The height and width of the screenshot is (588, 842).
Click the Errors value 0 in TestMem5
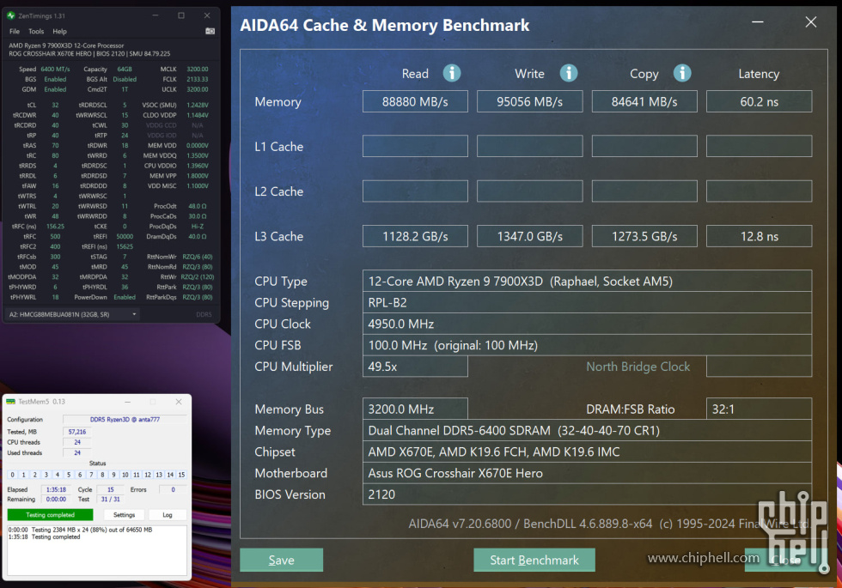point(173,490)
